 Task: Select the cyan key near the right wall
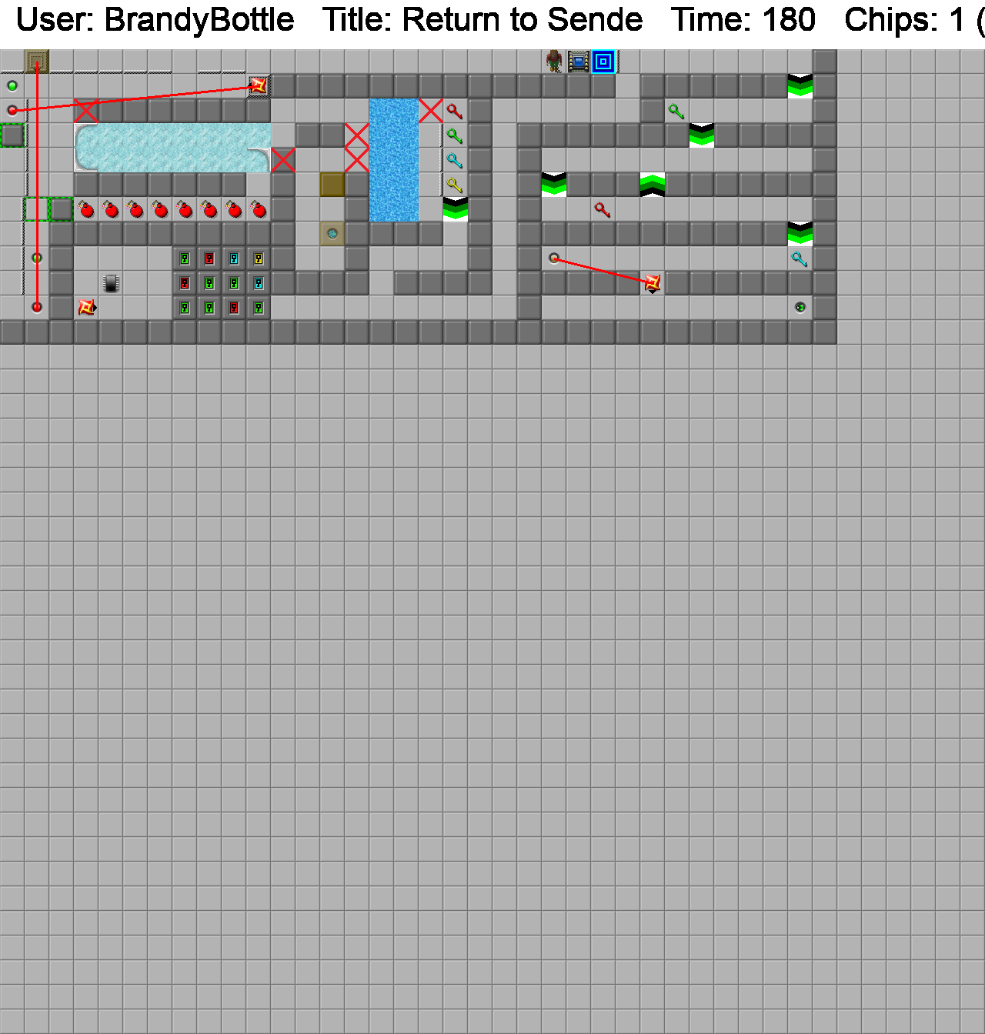[800, 259]
